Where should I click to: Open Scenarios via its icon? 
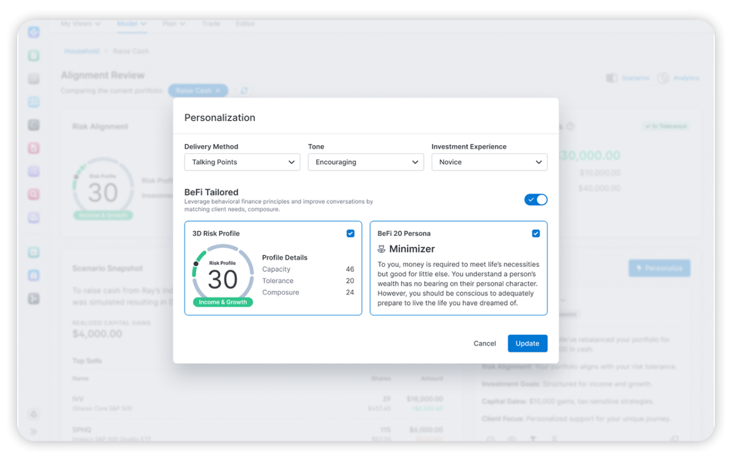point(611,78)
